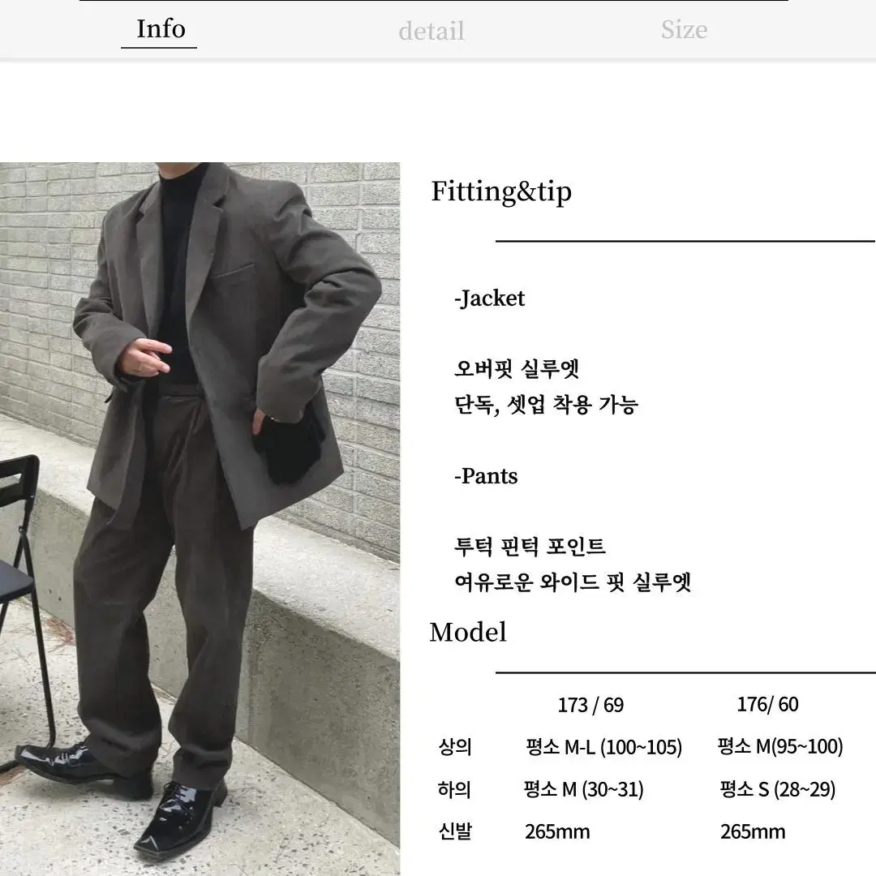Click the 여유로운 와이드 핏 실루엣 line
Viewport: 876px width, 876px height.
point(573,582)
